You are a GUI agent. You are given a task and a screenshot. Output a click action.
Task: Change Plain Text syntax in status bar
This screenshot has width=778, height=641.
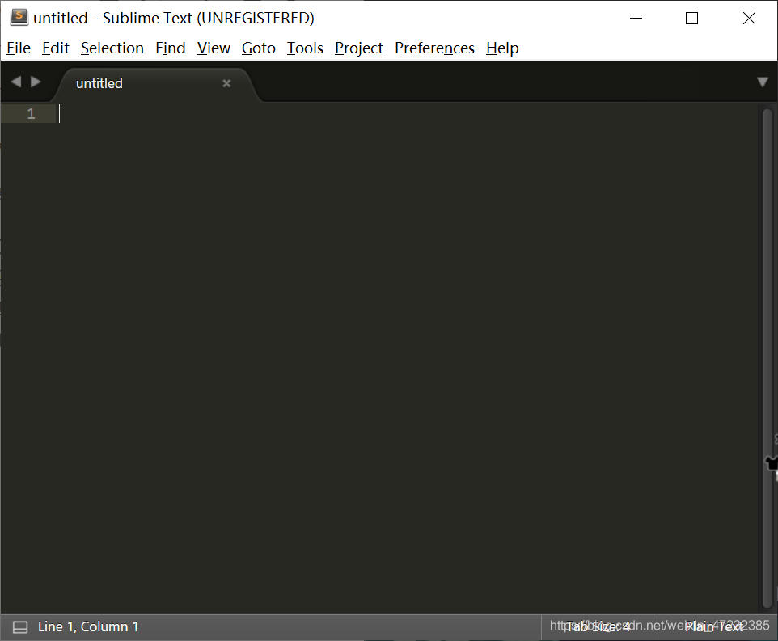pyautogui.click(x=714, y=627)
